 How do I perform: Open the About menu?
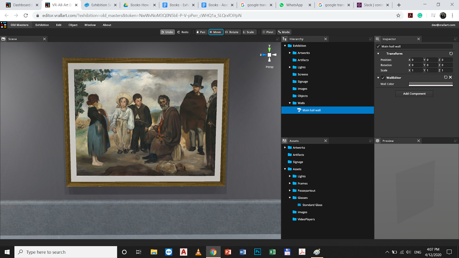[x=107, y=25]
